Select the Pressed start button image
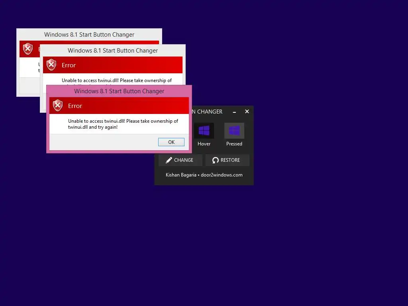 234,131
